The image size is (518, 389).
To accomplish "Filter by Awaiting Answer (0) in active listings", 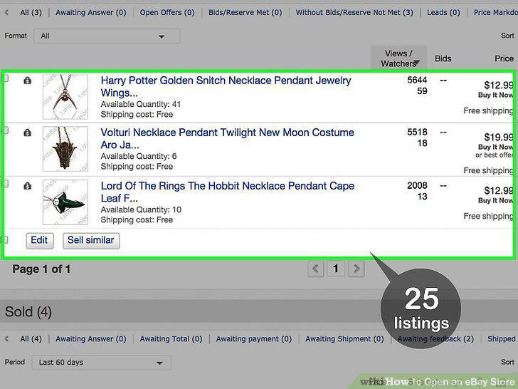I will pyautogui.click(x=91, y=13).
